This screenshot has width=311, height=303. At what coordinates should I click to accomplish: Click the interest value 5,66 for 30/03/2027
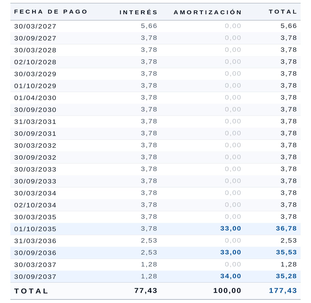pyautogui.click(x=149, y=26)
